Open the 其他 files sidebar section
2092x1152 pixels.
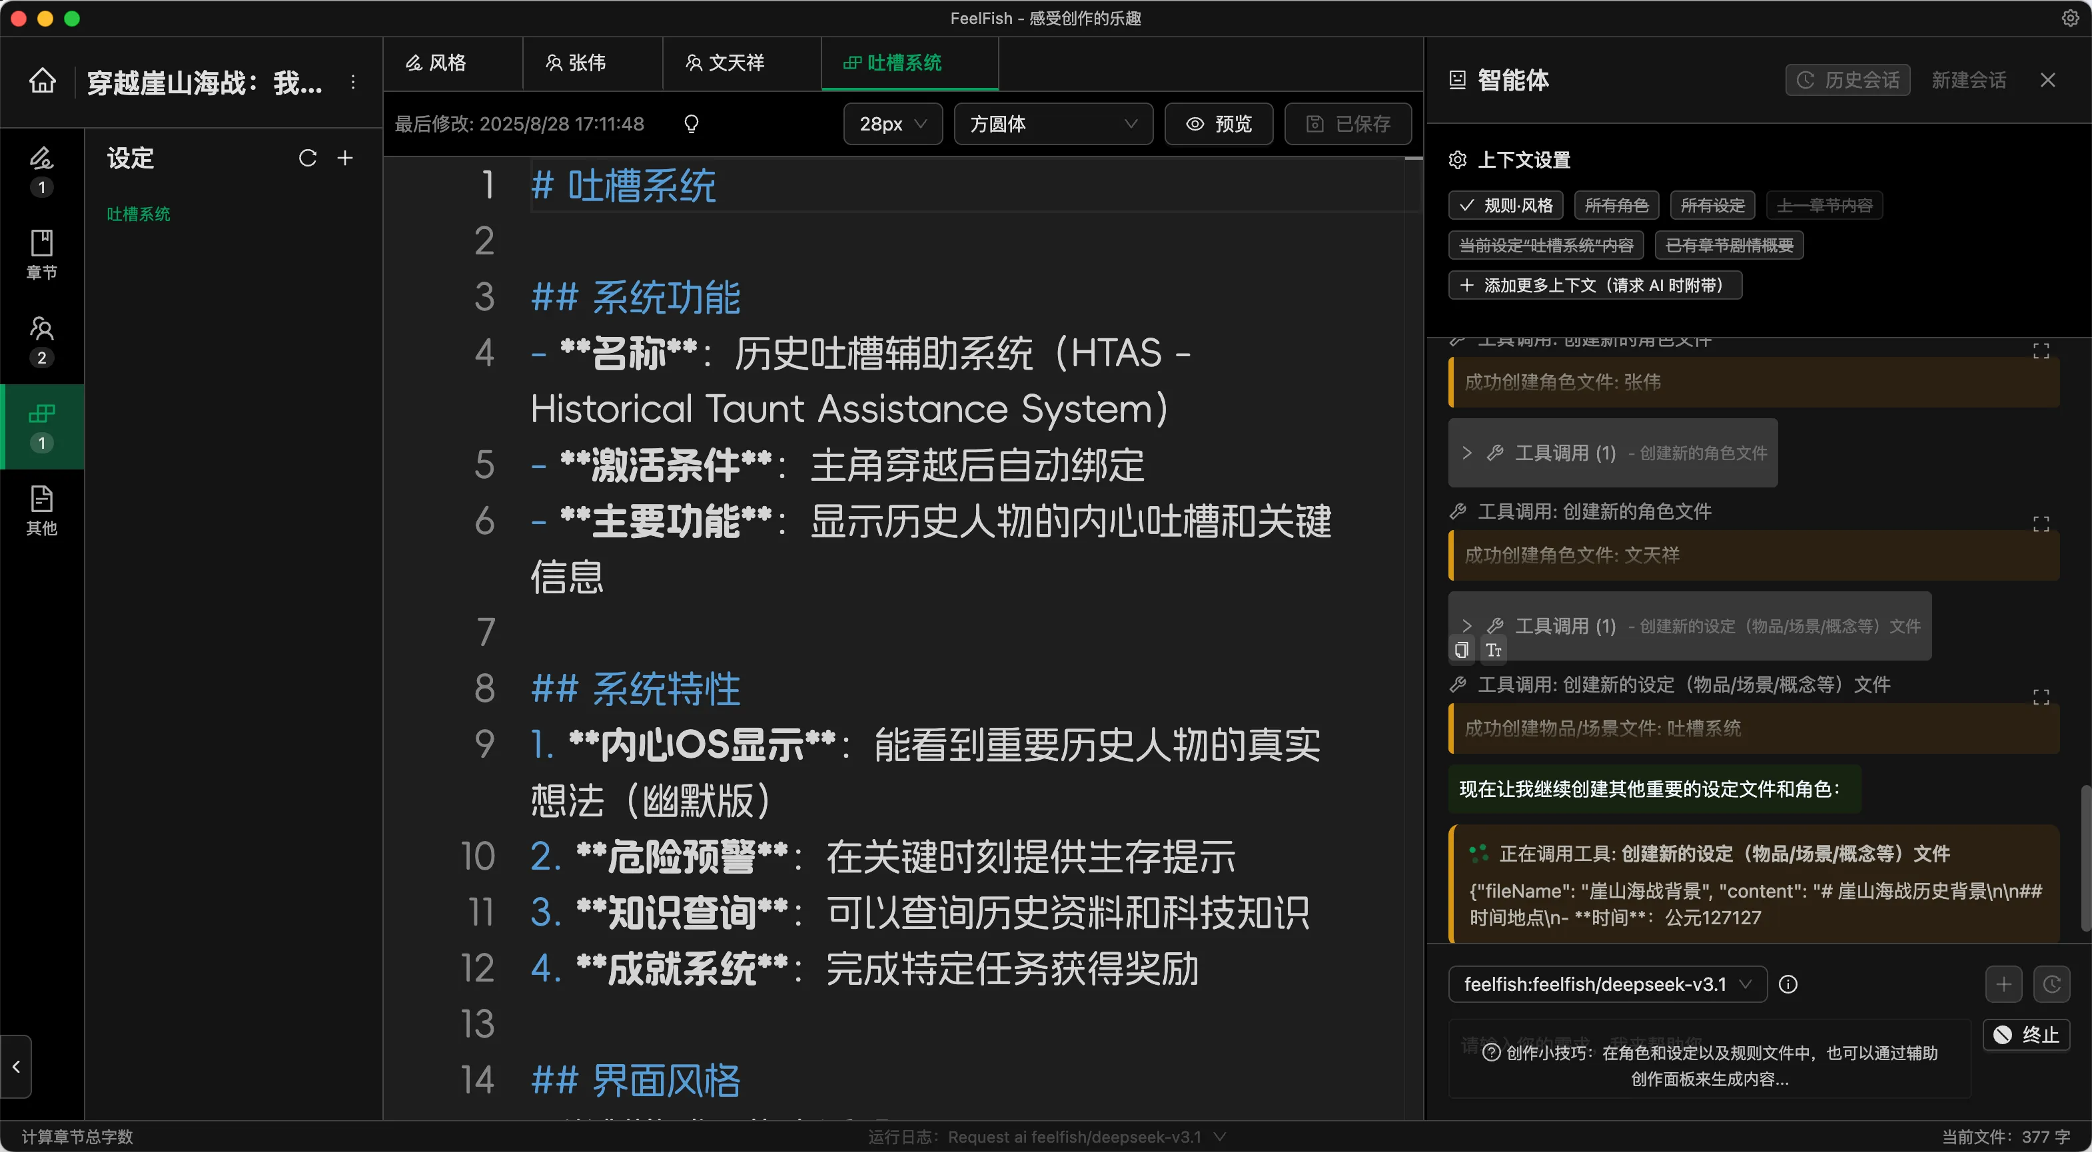tap(41, 511)
